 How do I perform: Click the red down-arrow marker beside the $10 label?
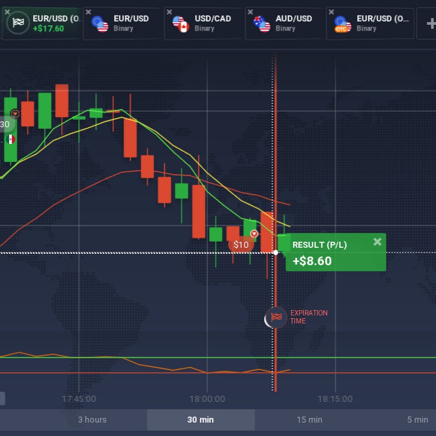pyautogui.click(x=254, y=234)
